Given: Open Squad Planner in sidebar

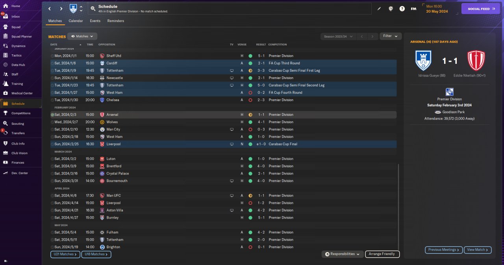Looking at the screenshot, I should [x=21, y=37].
